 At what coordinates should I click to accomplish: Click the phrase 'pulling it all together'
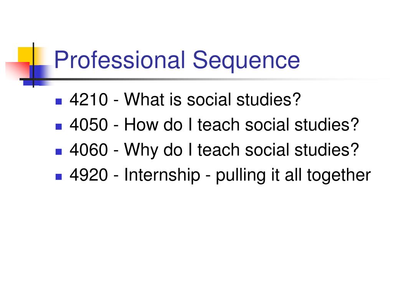(x=293, y=175)
